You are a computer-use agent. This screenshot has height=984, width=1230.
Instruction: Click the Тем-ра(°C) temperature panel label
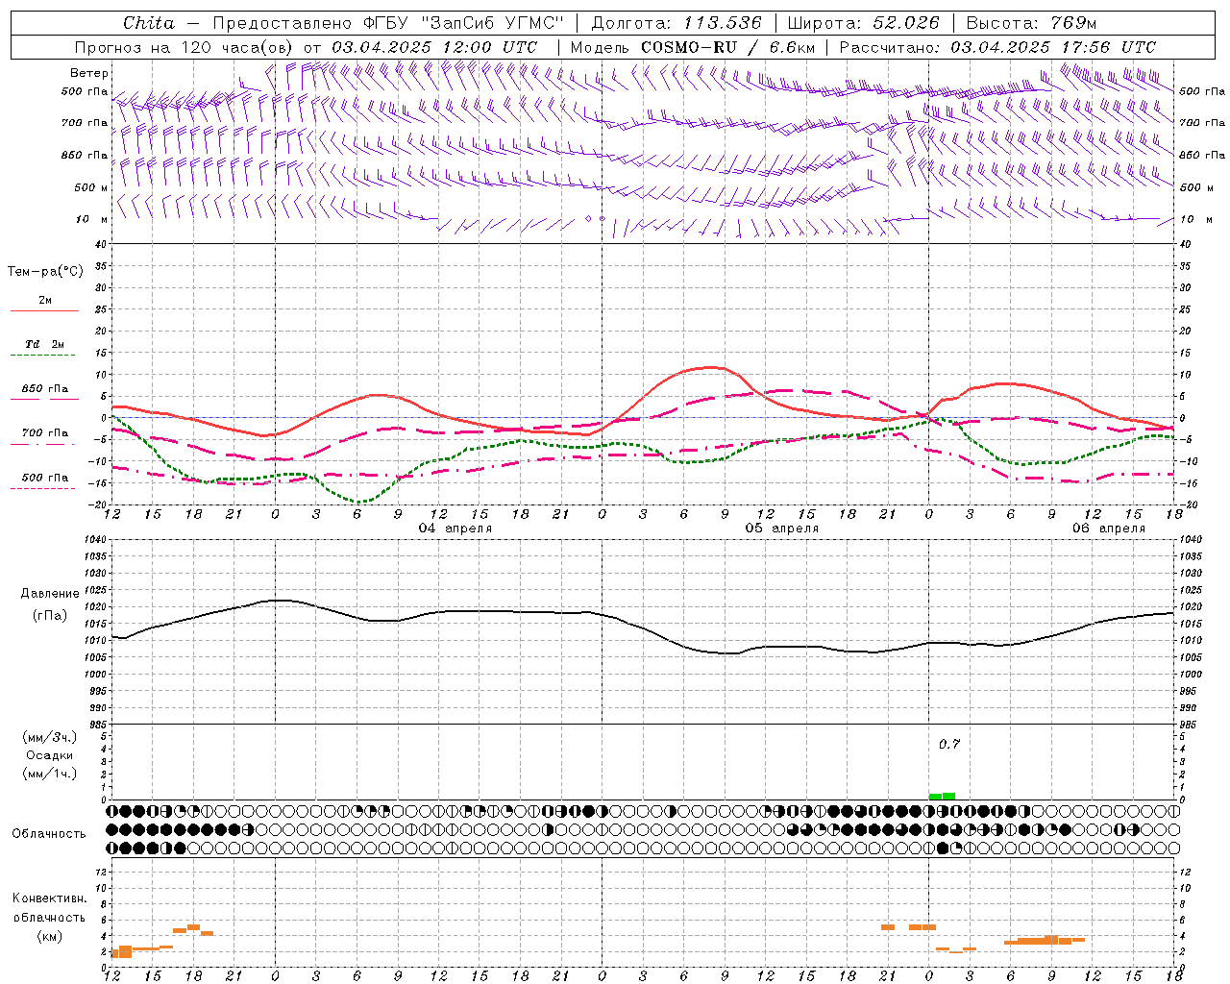coord(45,272)
